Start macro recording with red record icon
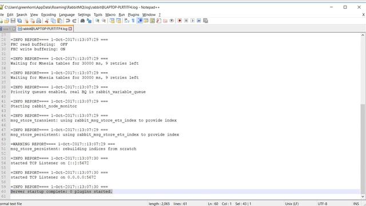Viewport: 366px width, 206px height. coord(180,21)
